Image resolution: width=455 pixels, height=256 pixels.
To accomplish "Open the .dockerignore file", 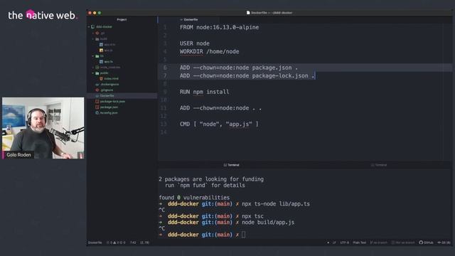I will 109,85.
